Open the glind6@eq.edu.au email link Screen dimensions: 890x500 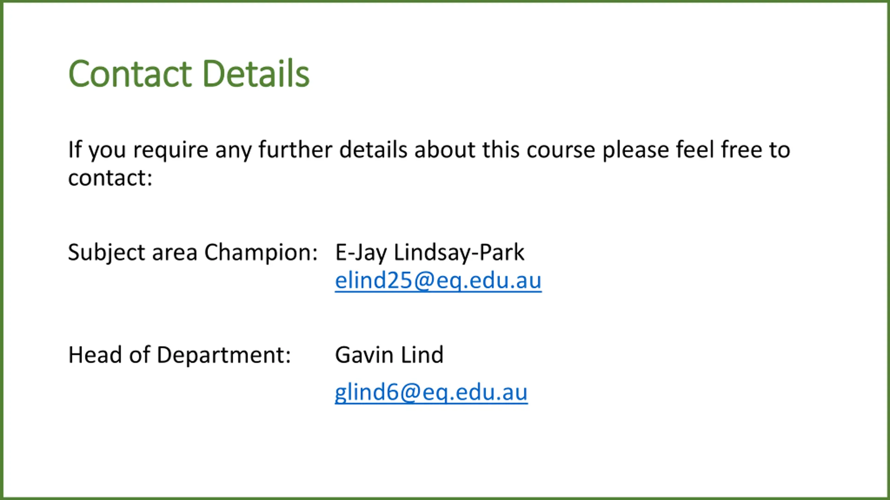pos(431,392)
